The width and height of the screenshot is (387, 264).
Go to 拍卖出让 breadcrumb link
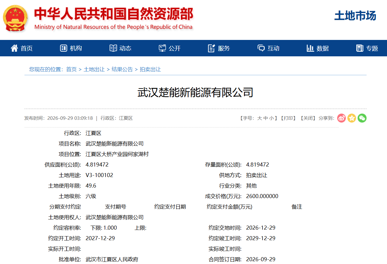pos(150,69)
